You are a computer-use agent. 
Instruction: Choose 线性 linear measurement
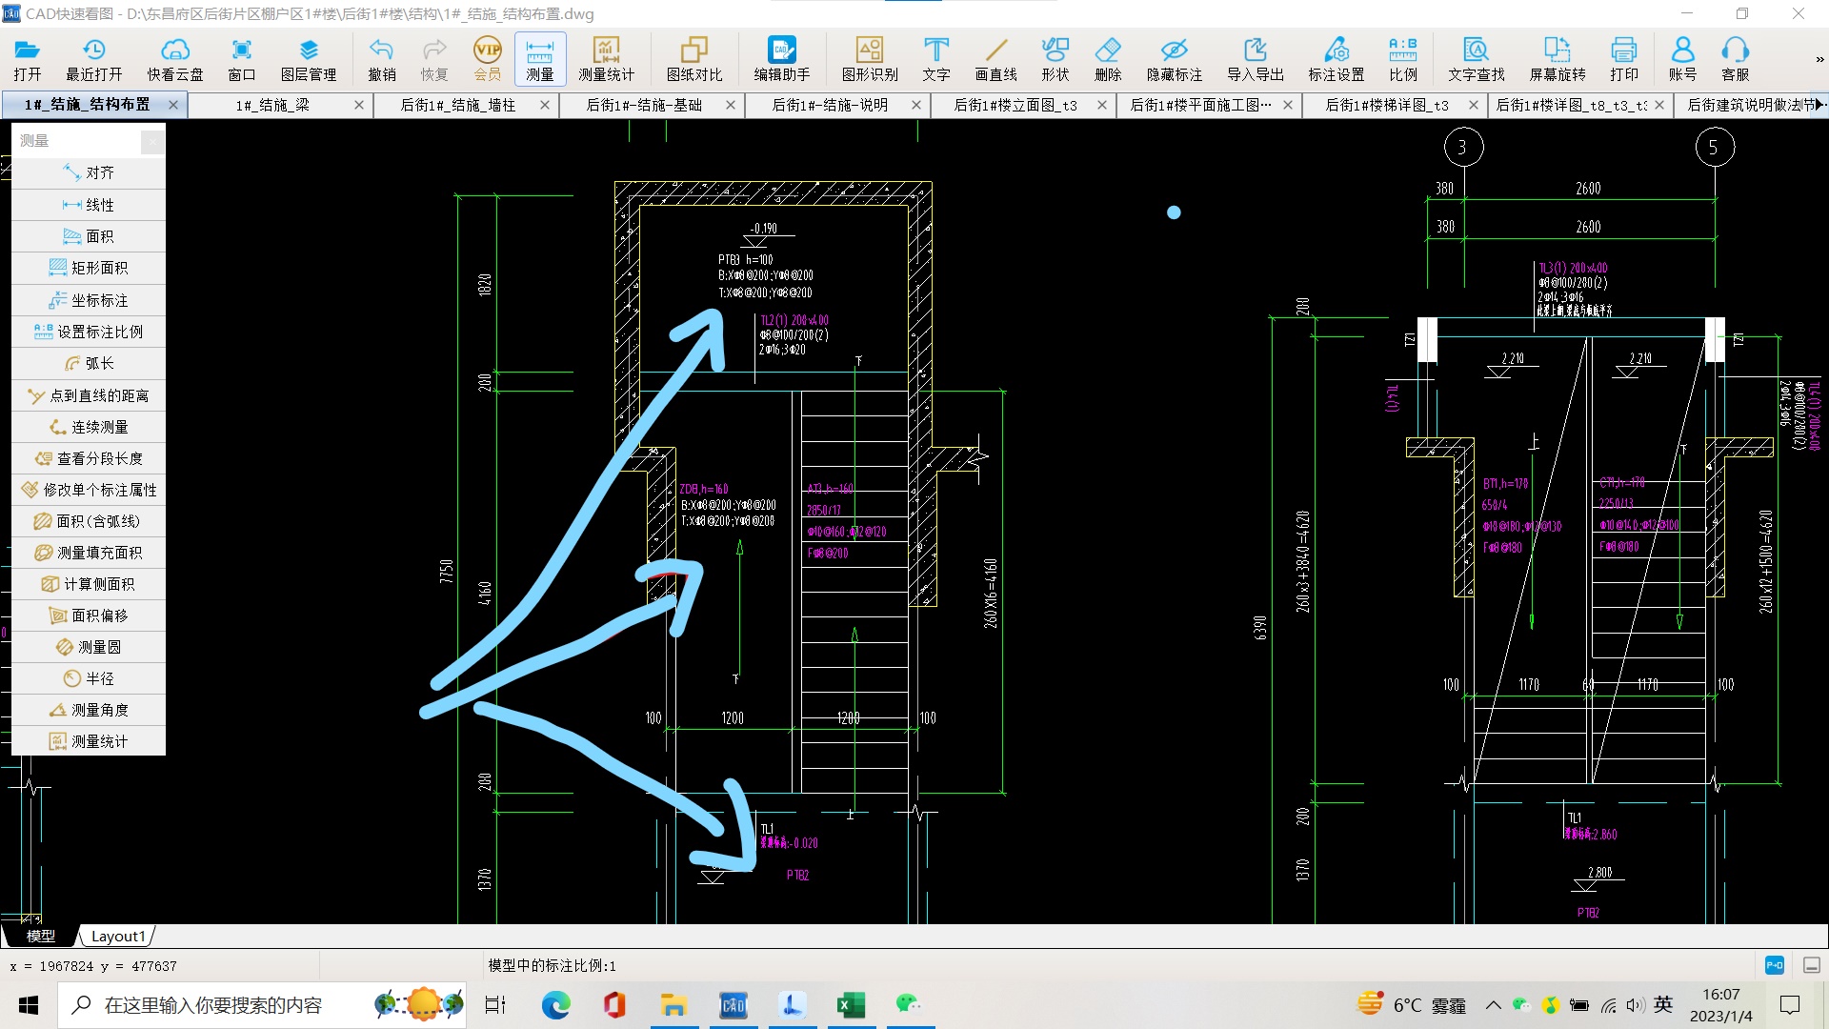[x=89, y=205]
